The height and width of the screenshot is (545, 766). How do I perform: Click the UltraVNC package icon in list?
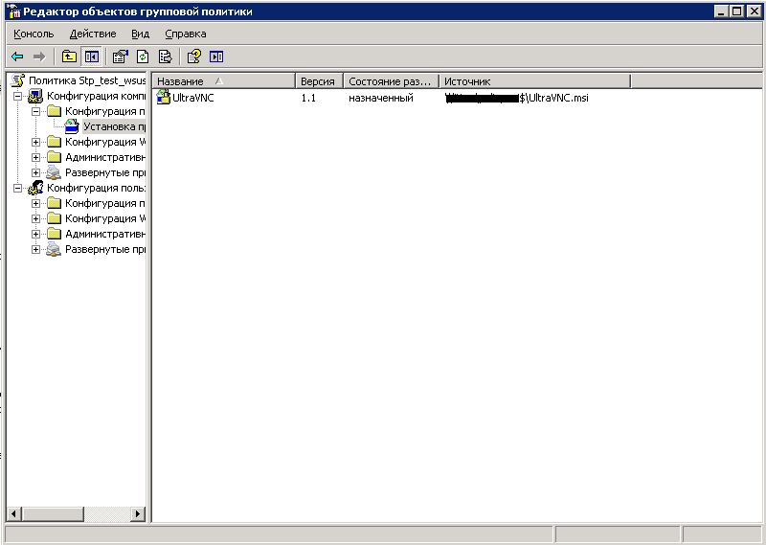pyautogui.click(x=163, y=98)
